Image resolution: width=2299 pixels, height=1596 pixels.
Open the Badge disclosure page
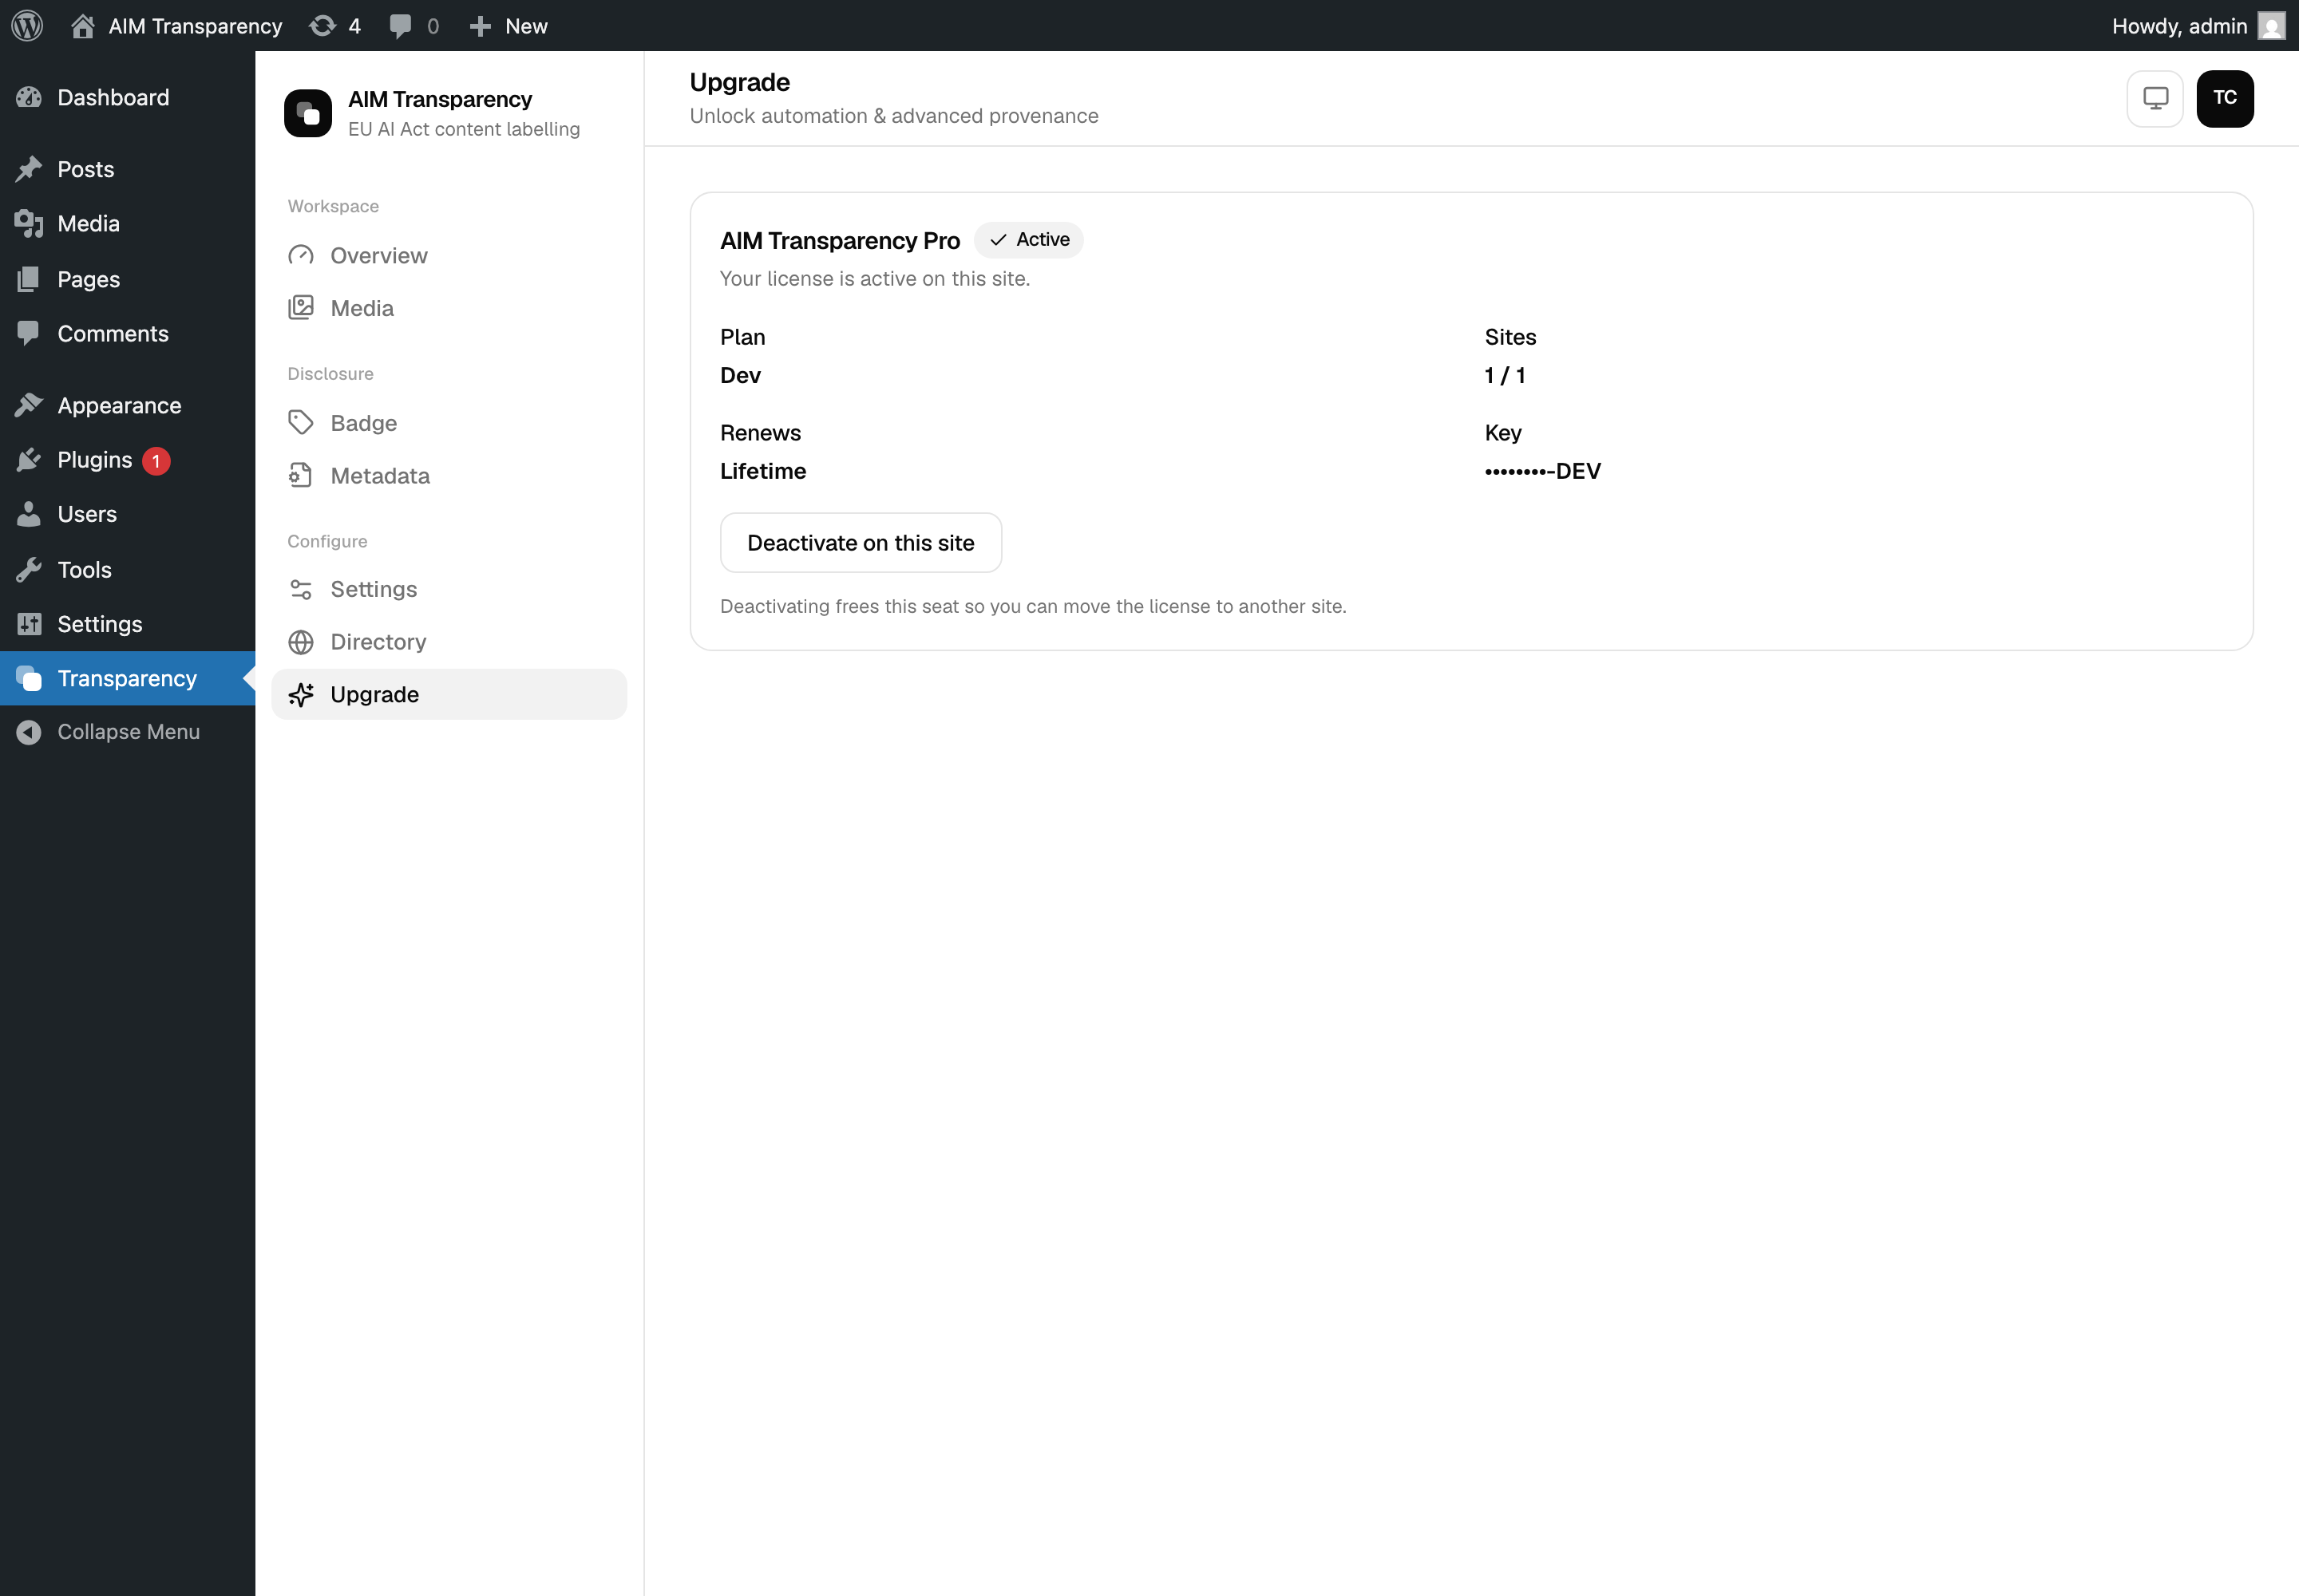coord(449,423)
